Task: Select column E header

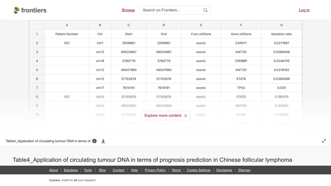Action: pyautogui.click(x=201, y=25)
